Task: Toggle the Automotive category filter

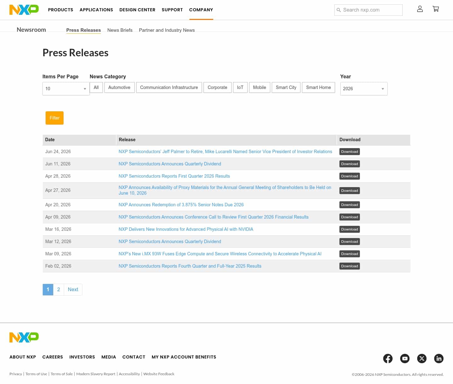Action: (119, 87)
